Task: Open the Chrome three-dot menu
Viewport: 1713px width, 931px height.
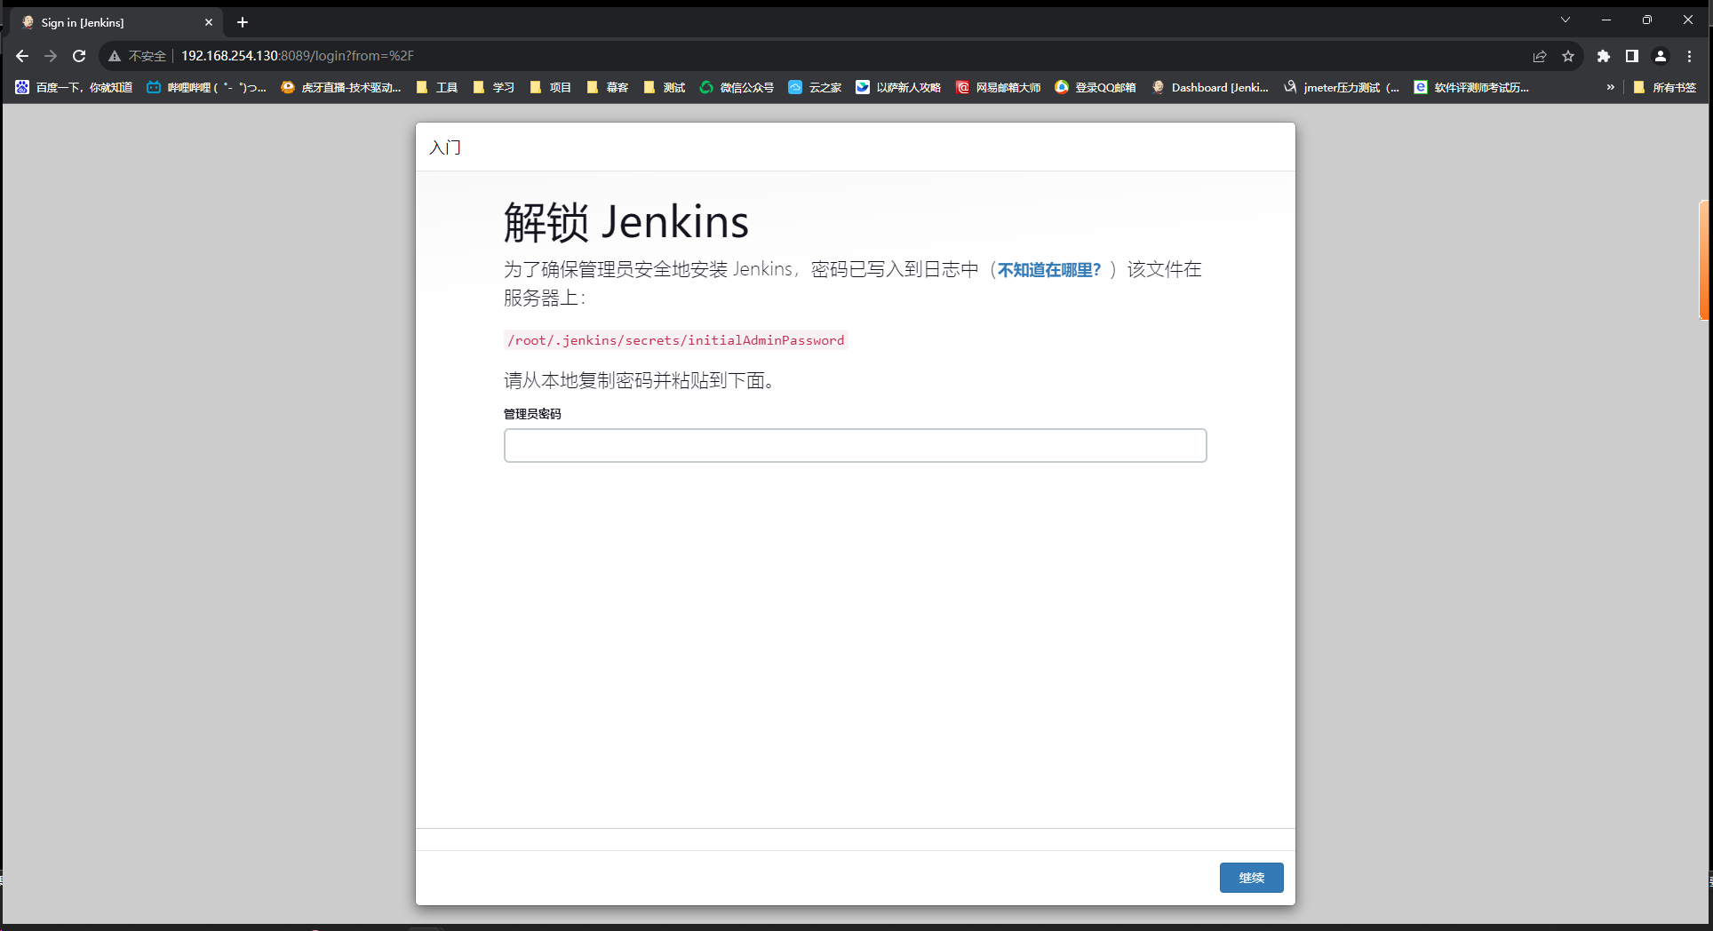Action: [x=1690, y=56]
